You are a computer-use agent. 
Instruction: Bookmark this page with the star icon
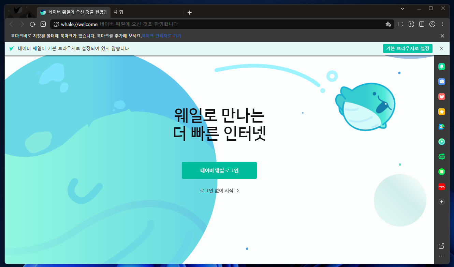388,24
